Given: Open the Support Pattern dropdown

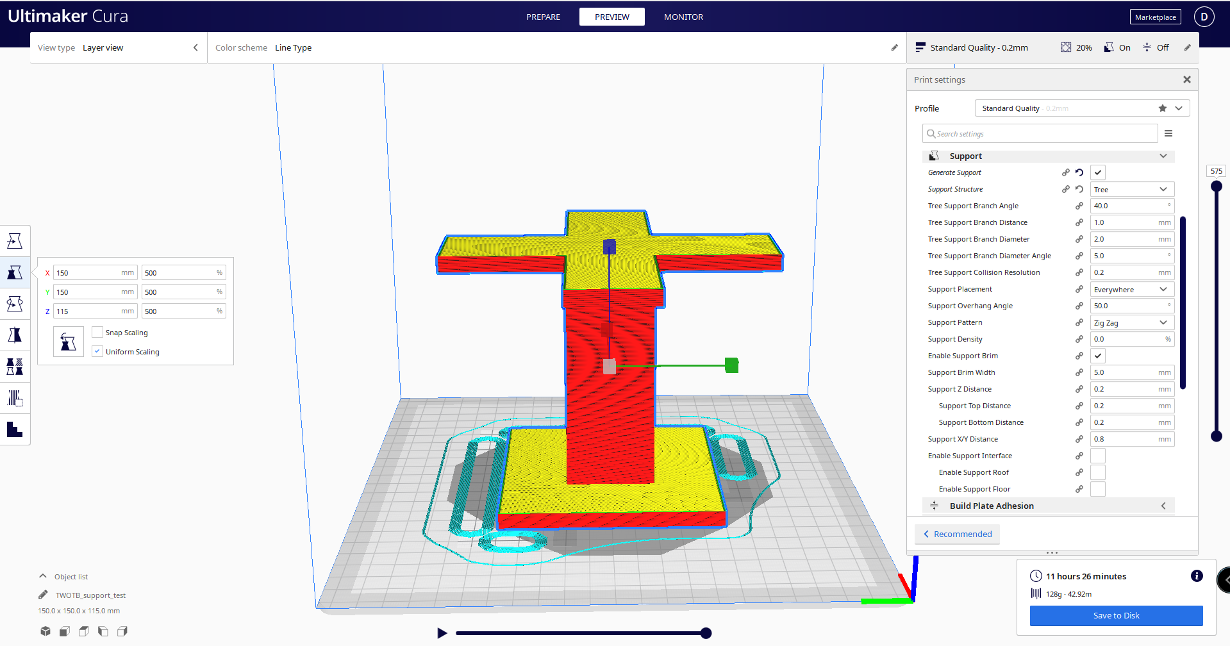Looking at the screenshot, I should pos(1132,322).
